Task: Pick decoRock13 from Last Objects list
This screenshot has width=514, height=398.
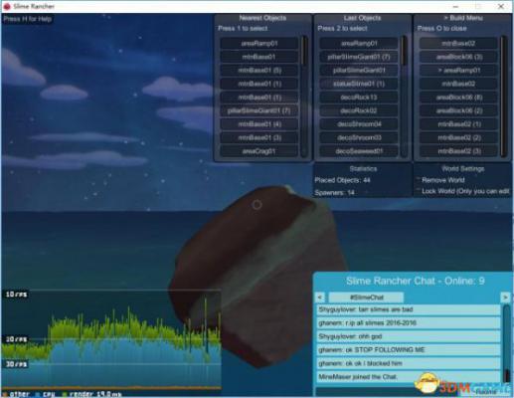Action: click(359, 98)
